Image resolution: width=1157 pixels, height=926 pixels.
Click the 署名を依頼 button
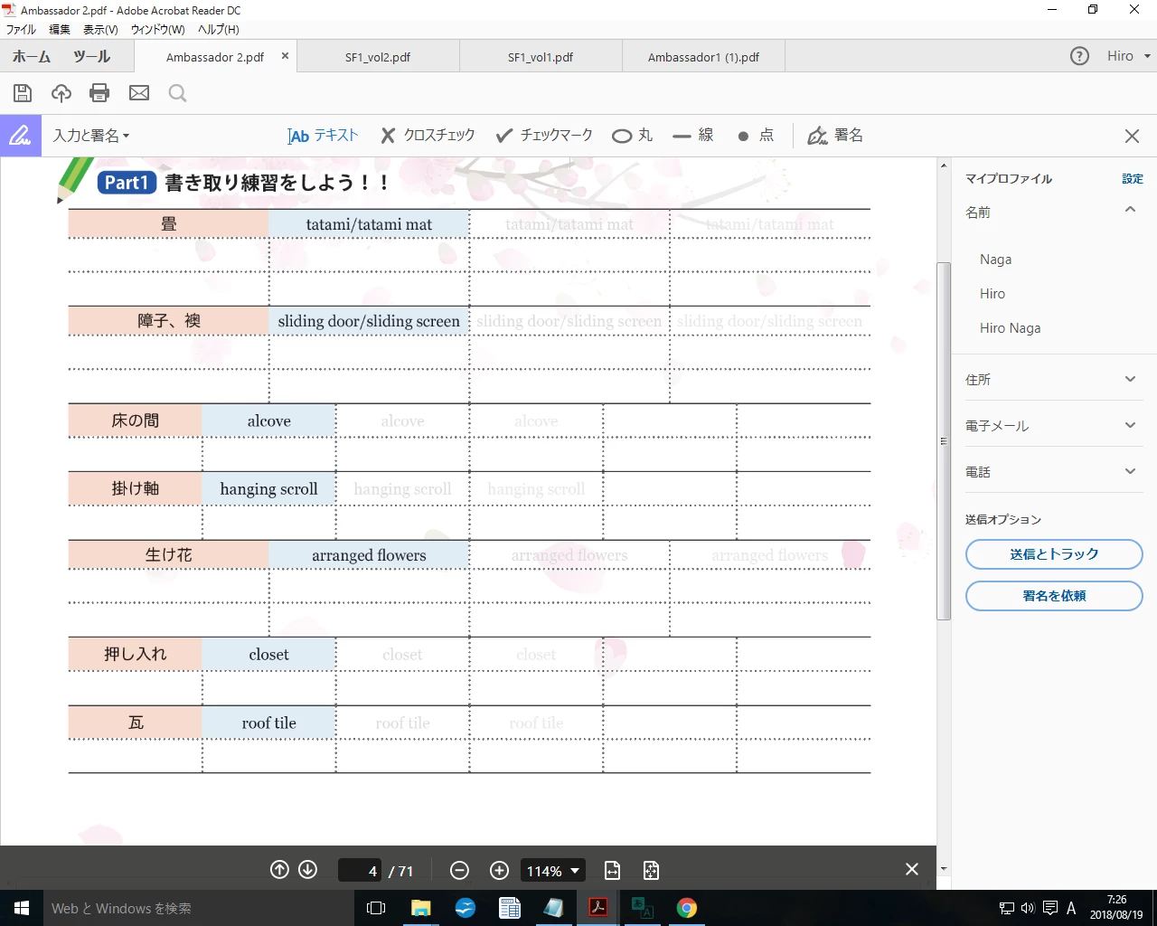[x=1054, y=596]
